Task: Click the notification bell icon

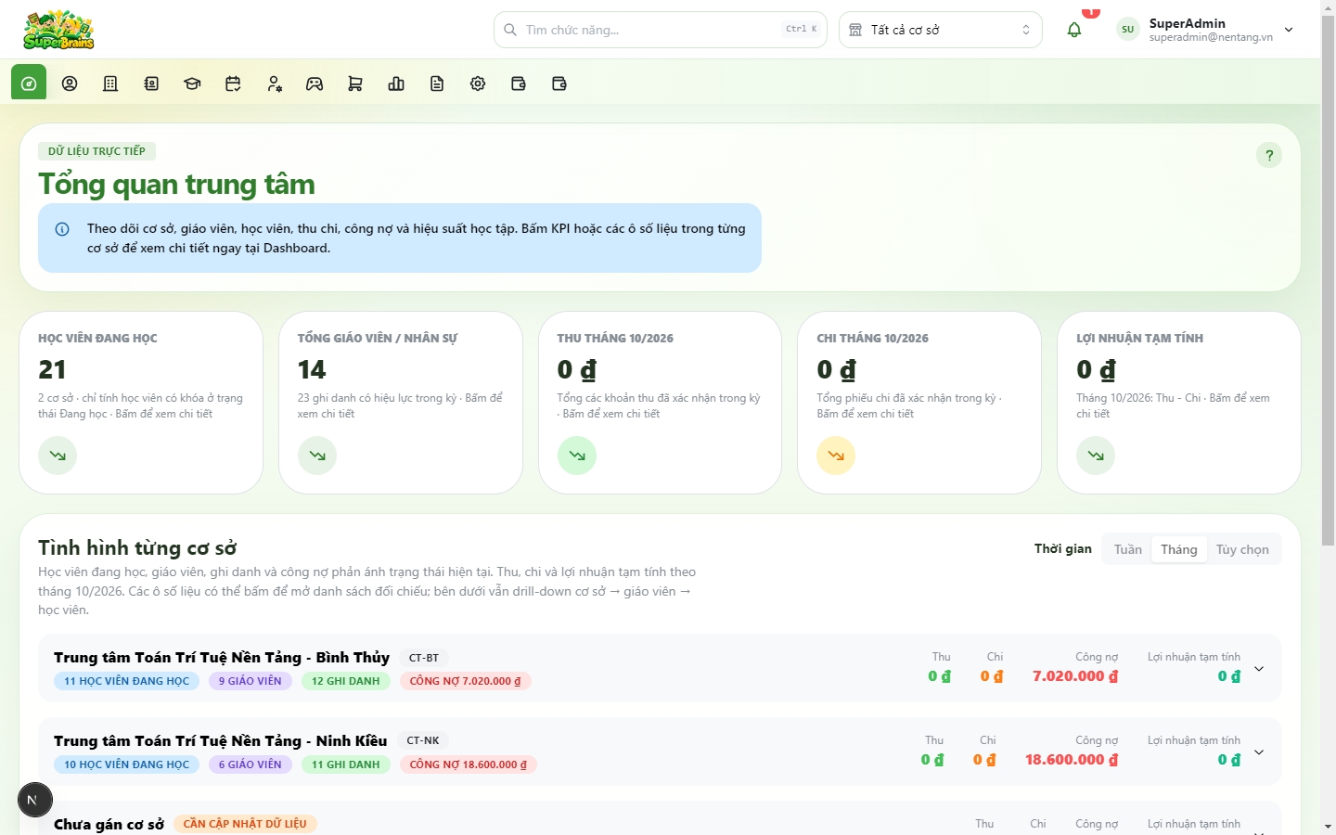Action: [1074, 30]
